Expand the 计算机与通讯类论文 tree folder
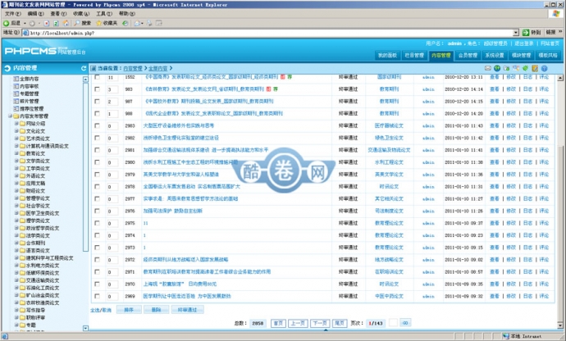Image resolution: width=566 pixels, height=341 pixels. [x=16, y=146]
